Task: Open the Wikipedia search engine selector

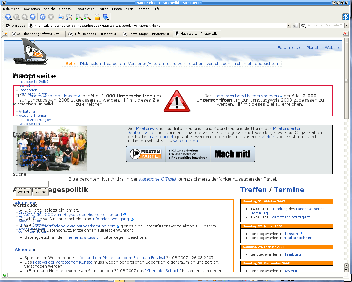Action: point(303,26)
